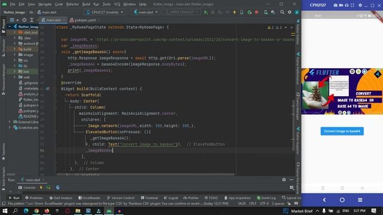Click warnings count indicator in editor corner
The width and height of the screenshot is (383, 215).
pos(270,27)
